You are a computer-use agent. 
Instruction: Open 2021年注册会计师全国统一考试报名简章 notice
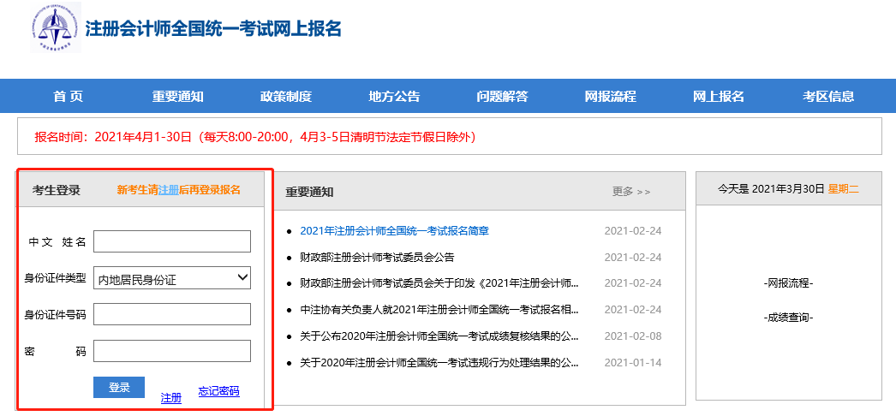pos(394,231)
